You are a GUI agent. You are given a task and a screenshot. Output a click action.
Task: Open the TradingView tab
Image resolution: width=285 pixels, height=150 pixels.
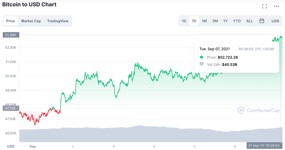58,21
